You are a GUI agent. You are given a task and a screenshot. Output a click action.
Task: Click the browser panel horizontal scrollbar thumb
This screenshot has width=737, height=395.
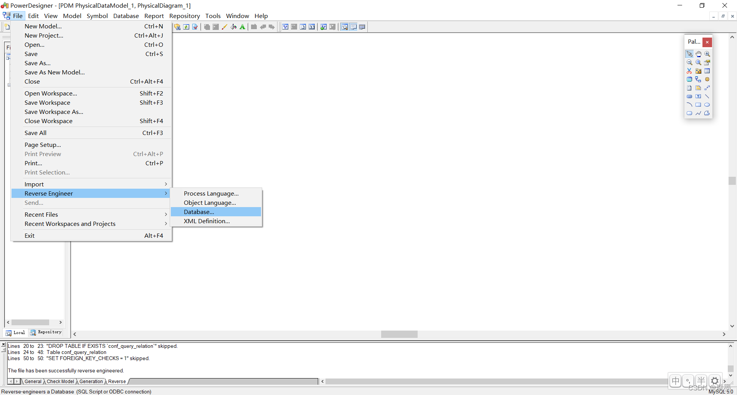(30, 323)
